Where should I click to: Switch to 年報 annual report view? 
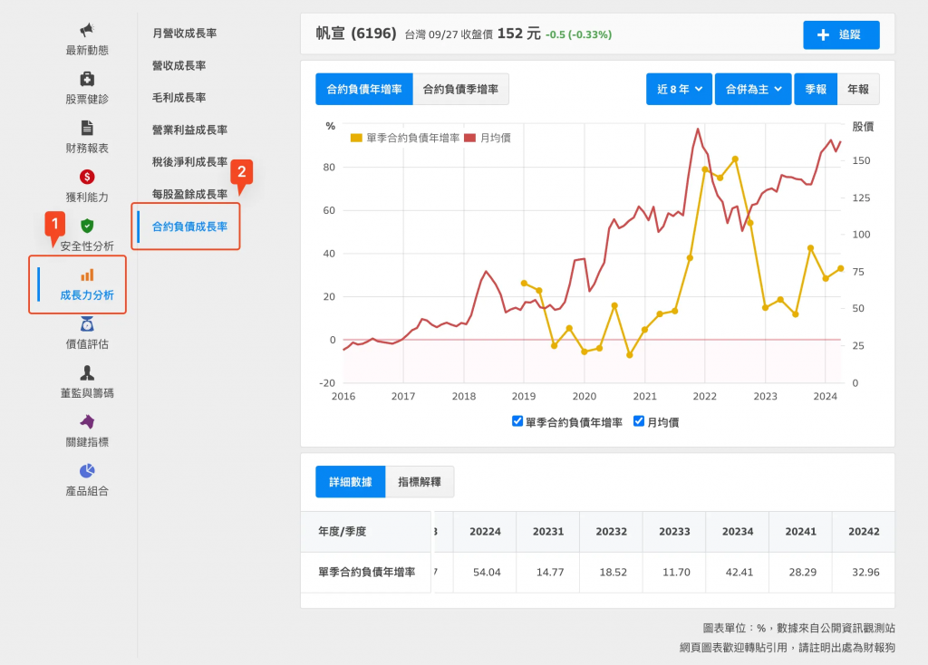(x=857, y=89)
